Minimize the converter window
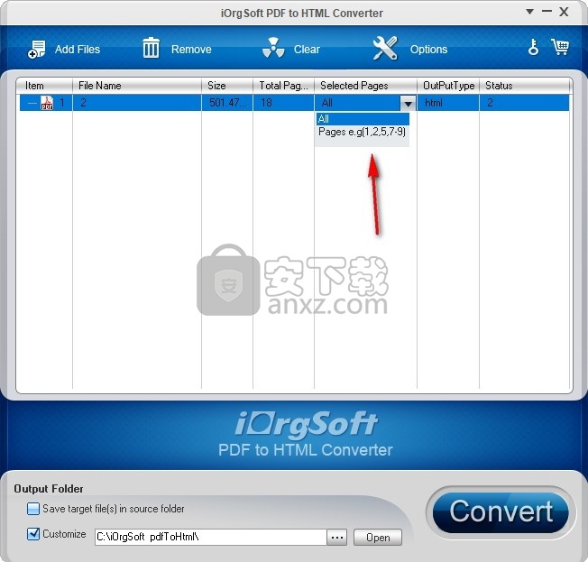 [547, 11]
